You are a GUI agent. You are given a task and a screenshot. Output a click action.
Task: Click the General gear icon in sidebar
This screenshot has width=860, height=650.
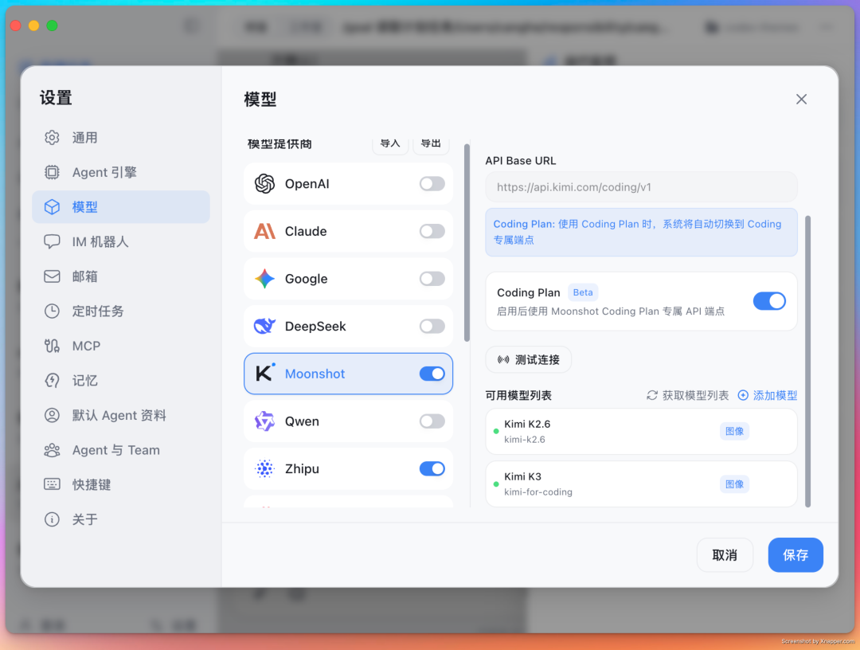pos(52,138)
